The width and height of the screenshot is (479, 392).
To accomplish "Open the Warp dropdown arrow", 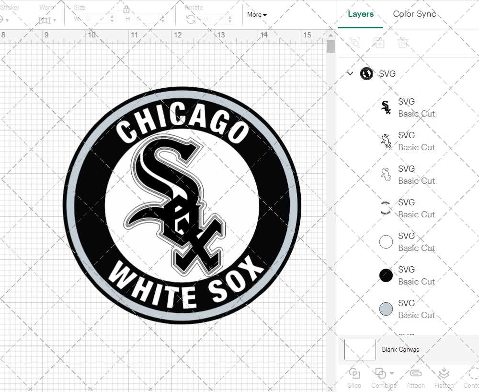I will coord(55,21).
